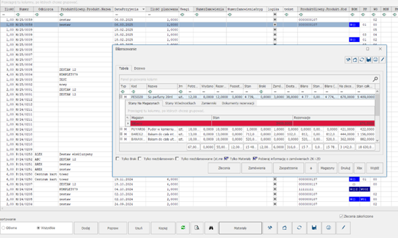Click the Zlecenia button
This screenshot has height=238, width=398.
(x=224, y=168)
